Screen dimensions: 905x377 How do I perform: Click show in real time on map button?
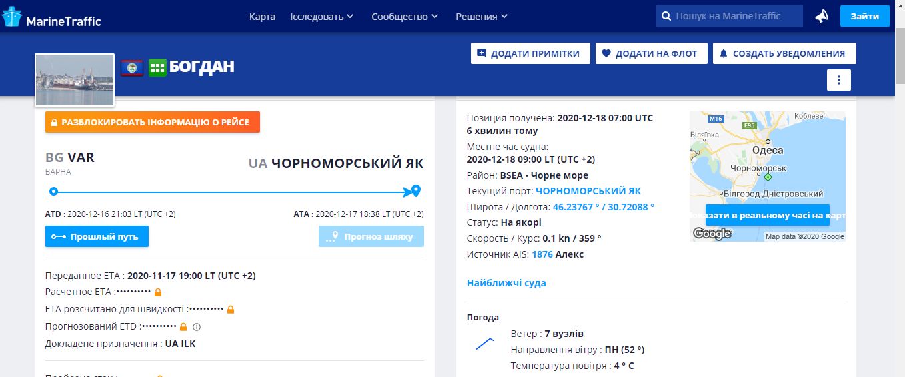coord(767,215)
